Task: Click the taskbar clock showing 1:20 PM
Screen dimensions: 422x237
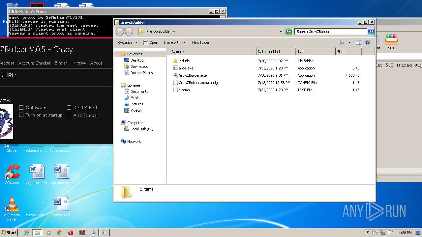Action: tap(405, 233)
